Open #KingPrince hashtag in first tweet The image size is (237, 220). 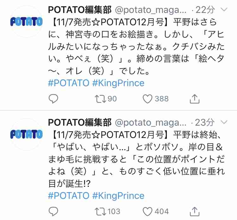(x=118, y=83)
